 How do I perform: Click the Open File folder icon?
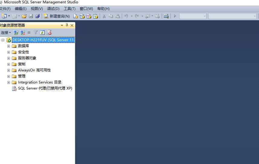pyautogui.click(x=24, y=16)
